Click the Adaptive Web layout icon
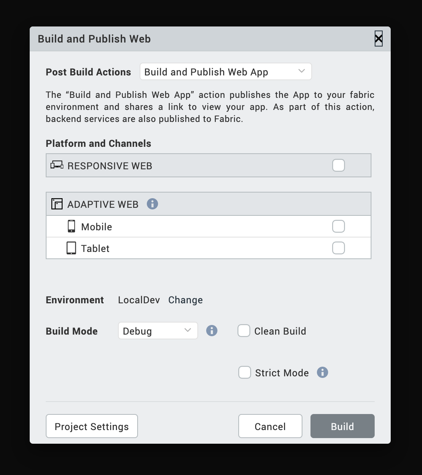Screen dimensions: 422x475 [57, 204]
